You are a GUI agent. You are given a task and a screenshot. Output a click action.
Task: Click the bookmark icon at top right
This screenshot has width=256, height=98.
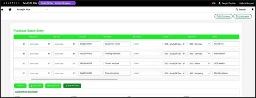coord(252,10)
